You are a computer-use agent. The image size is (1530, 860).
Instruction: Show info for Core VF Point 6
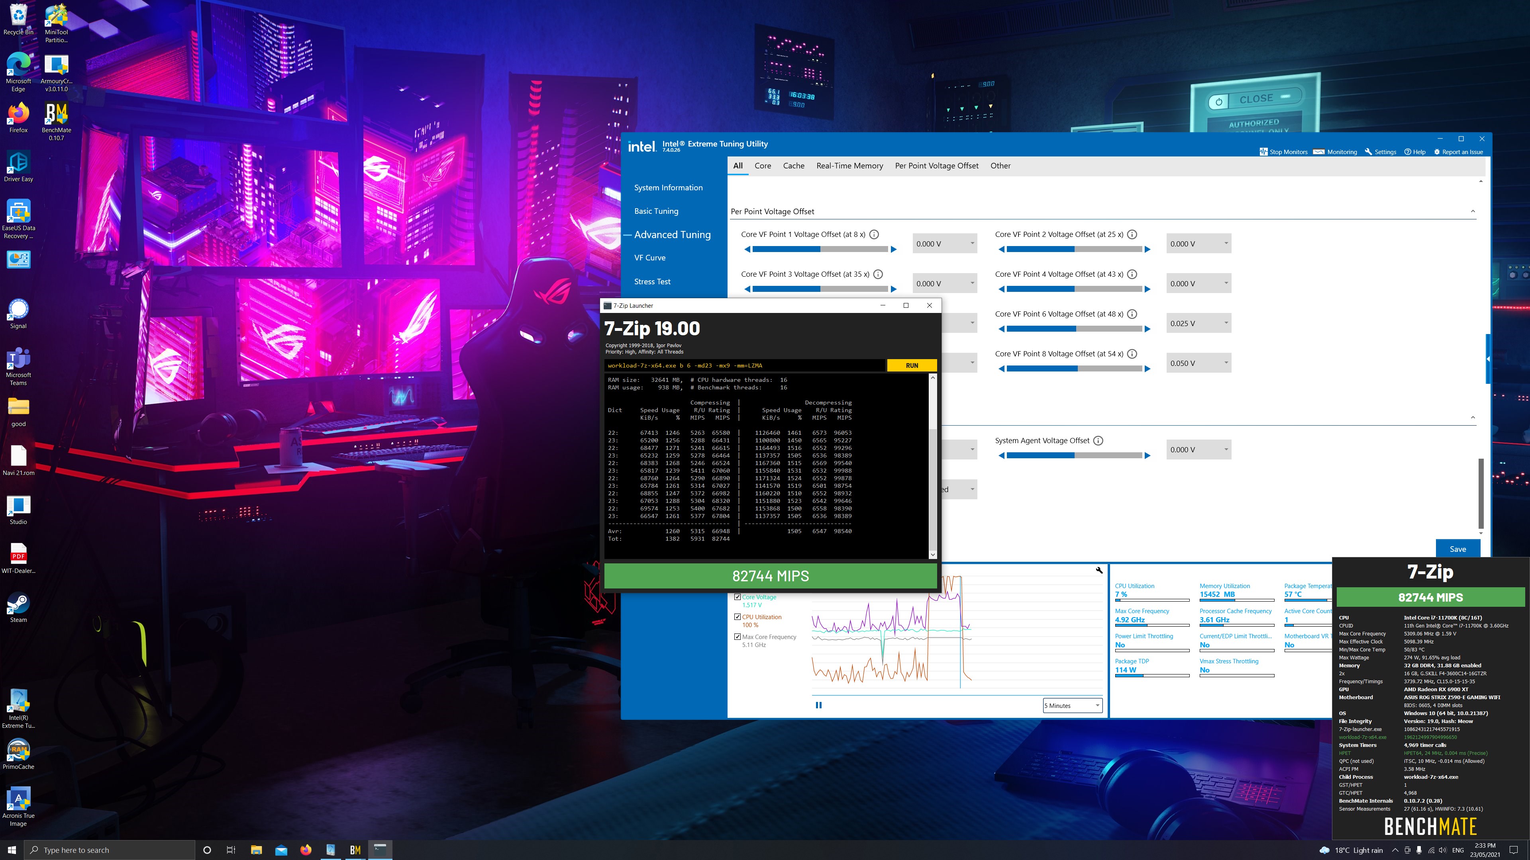click(1132, 314)
